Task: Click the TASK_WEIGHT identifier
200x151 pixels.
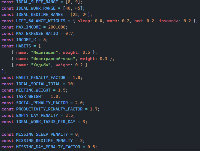Action: click(x=30, y=96)
